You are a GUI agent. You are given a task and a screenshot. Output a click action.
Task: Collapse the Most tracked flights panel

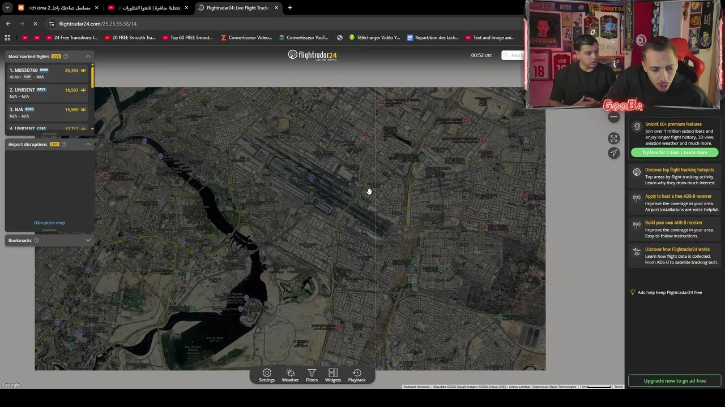point(88,57)
